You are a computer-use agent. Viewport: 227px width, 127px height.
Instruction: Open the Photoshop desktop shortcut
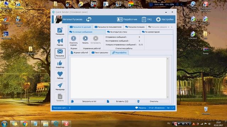coord(6,35)
